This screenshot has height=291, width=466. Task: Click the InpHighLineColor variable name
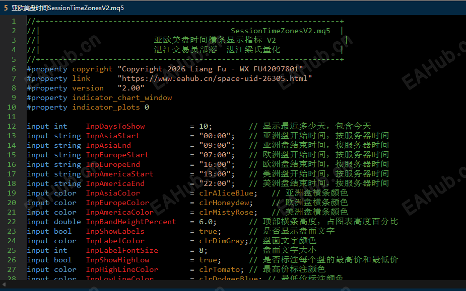122,270
